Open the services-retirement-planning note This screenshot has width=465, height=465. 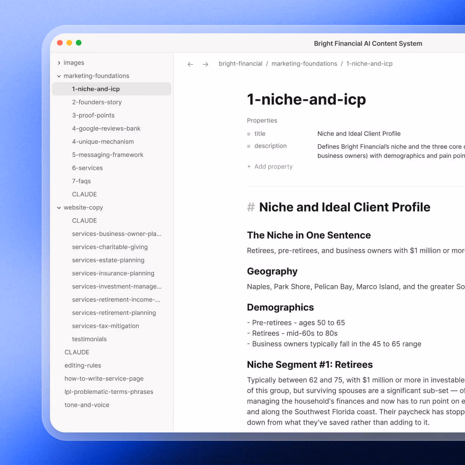click(x=114, y=313)
